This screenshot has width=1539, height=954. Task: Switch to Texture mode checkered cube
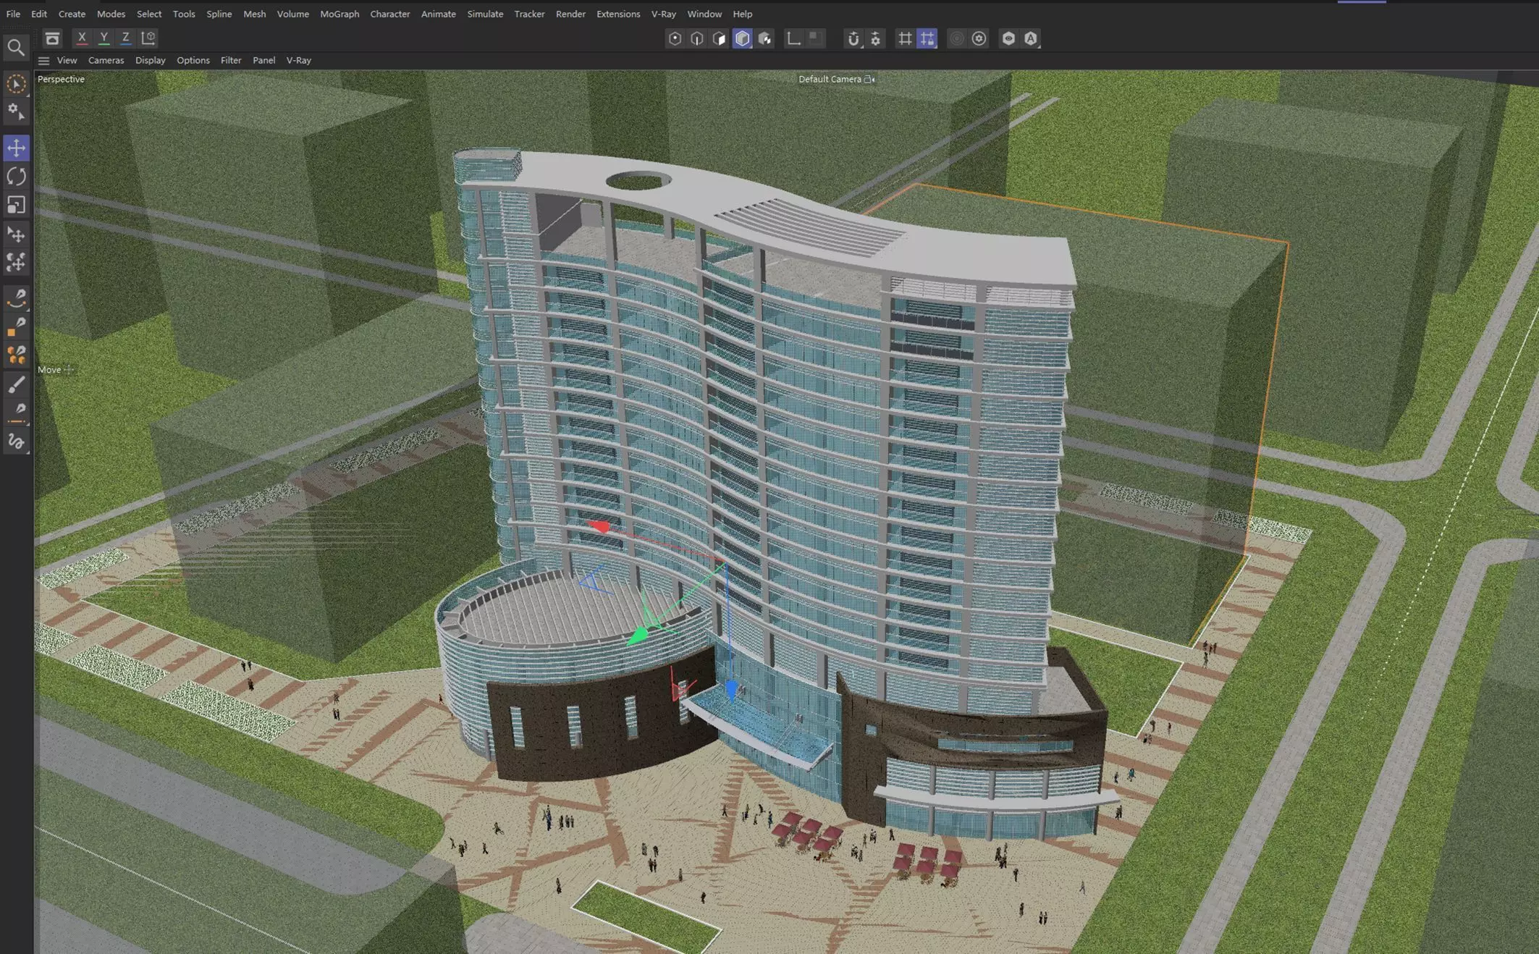click(765, 38)
